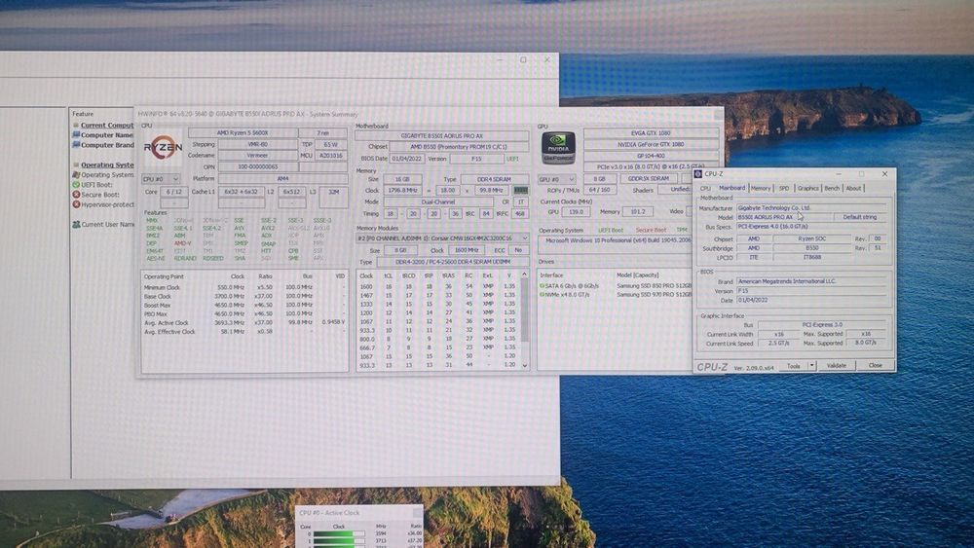Click the scroll down arrow of timings table
This screenshot has height=548, width=974.
click(x=524, y=366)
